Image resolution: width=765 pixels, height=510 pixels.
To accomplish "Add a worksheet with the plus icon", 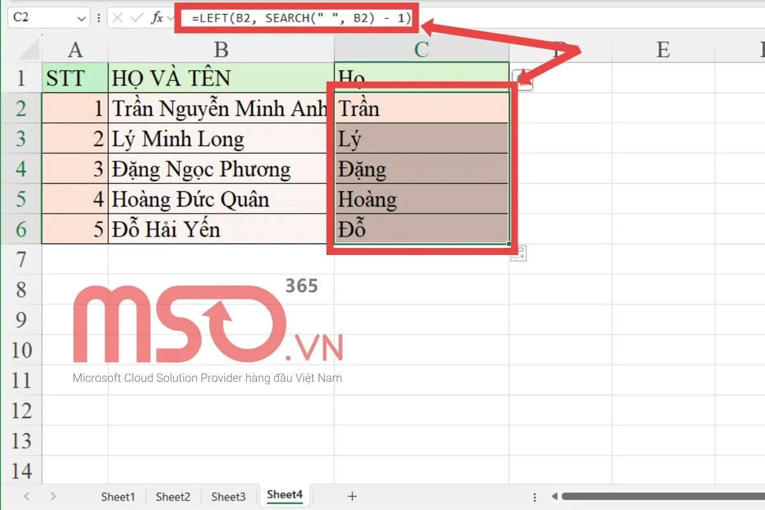I will (x=352, y=496).
